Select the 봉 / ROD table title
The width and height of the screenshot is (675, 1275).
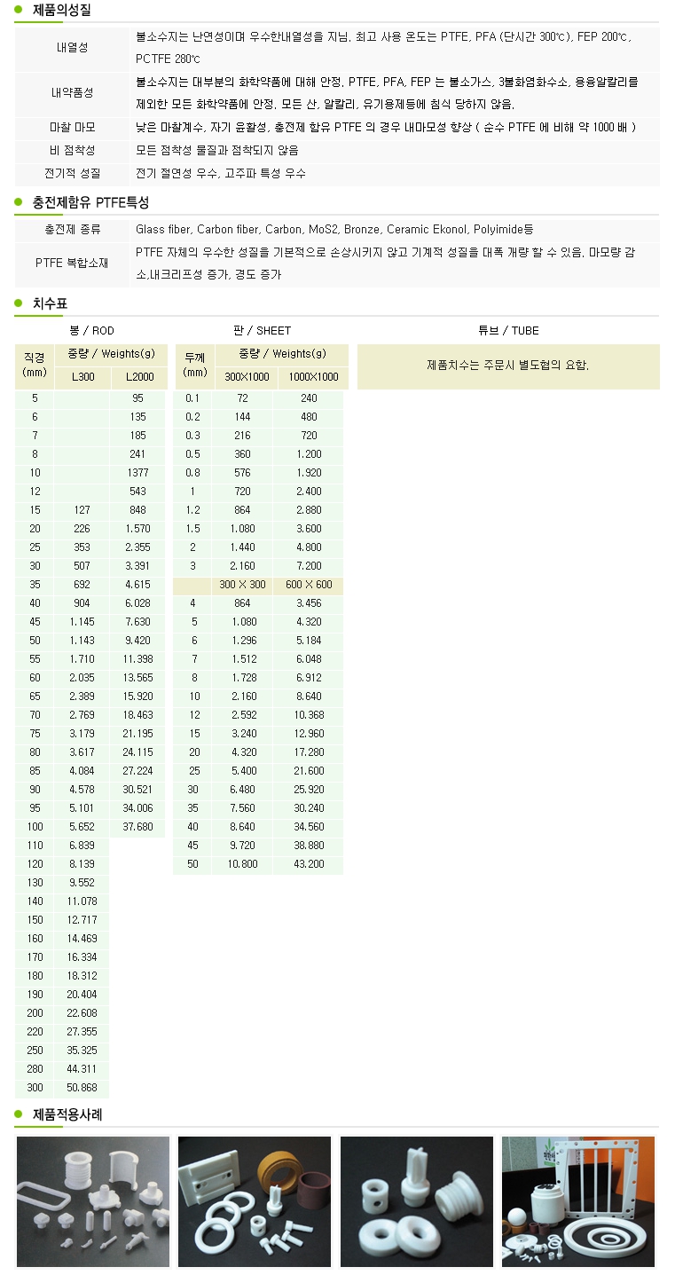point(91,330)
